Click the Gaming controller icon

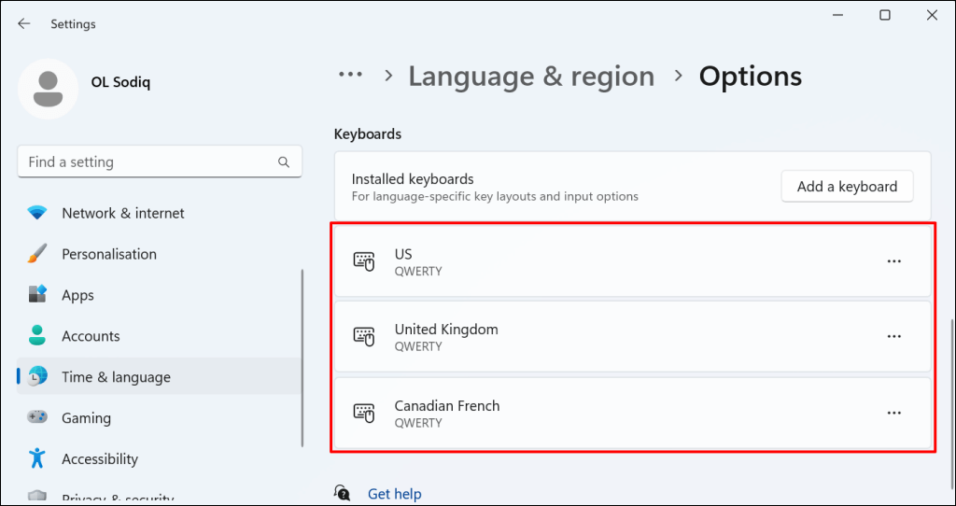tap(37, 418)
